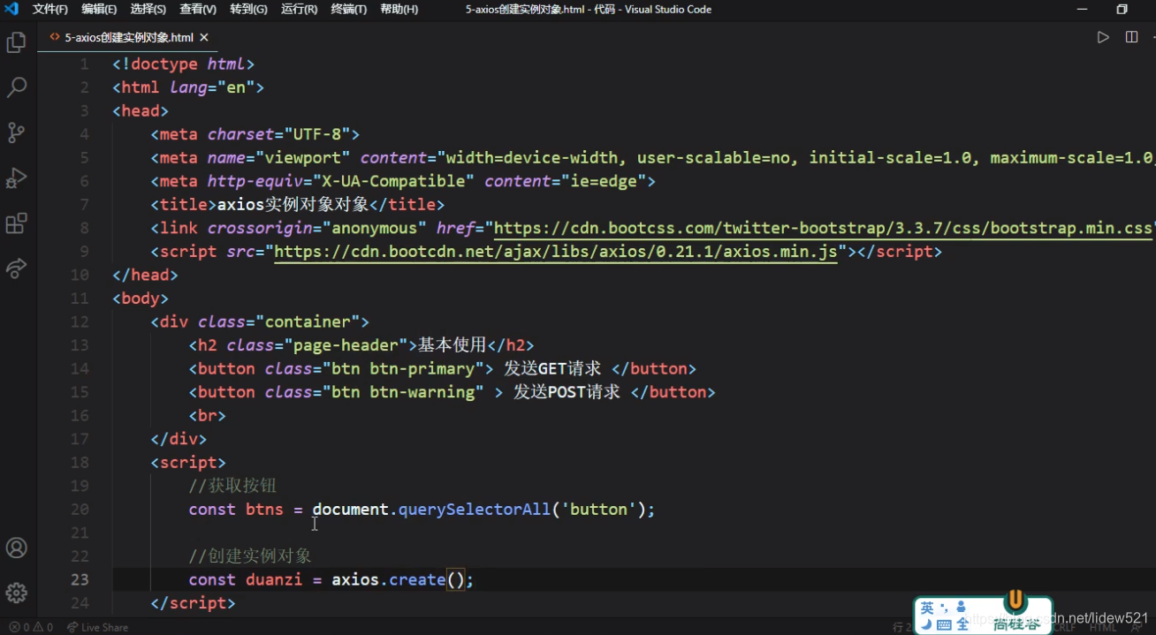
Task: Restore down the VS Code window
Action: click(x=1122, y=9)
